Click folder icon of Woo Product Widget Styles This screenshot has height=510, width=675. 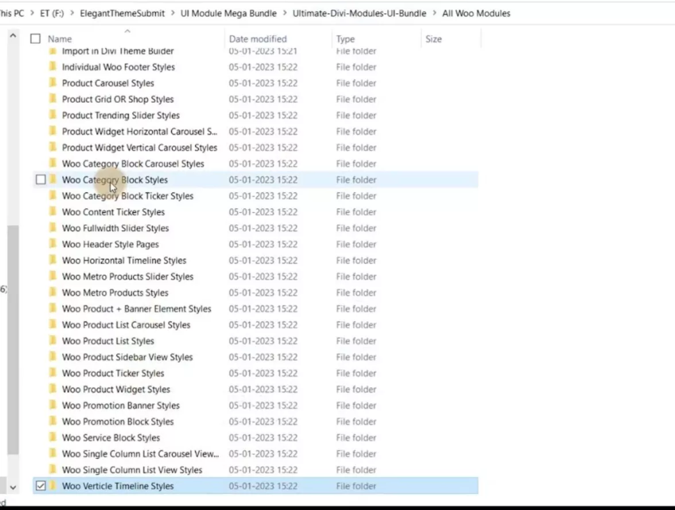[53, 389]
